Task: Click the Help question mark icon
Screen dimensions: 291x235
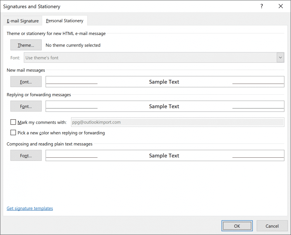Action: [261, 6]
